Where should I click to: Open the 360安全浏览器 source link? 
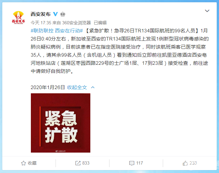76,23
